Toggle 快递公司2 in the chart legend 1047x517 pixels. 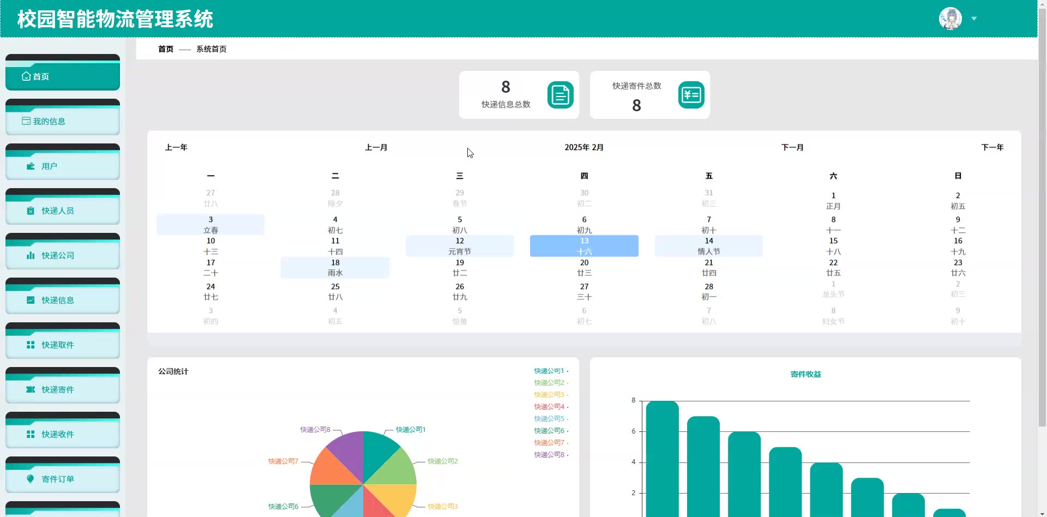click(x=551, y=383)
